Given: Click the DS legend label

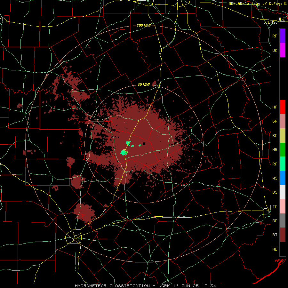Looking at the screenshot, I should coord(275,192).
